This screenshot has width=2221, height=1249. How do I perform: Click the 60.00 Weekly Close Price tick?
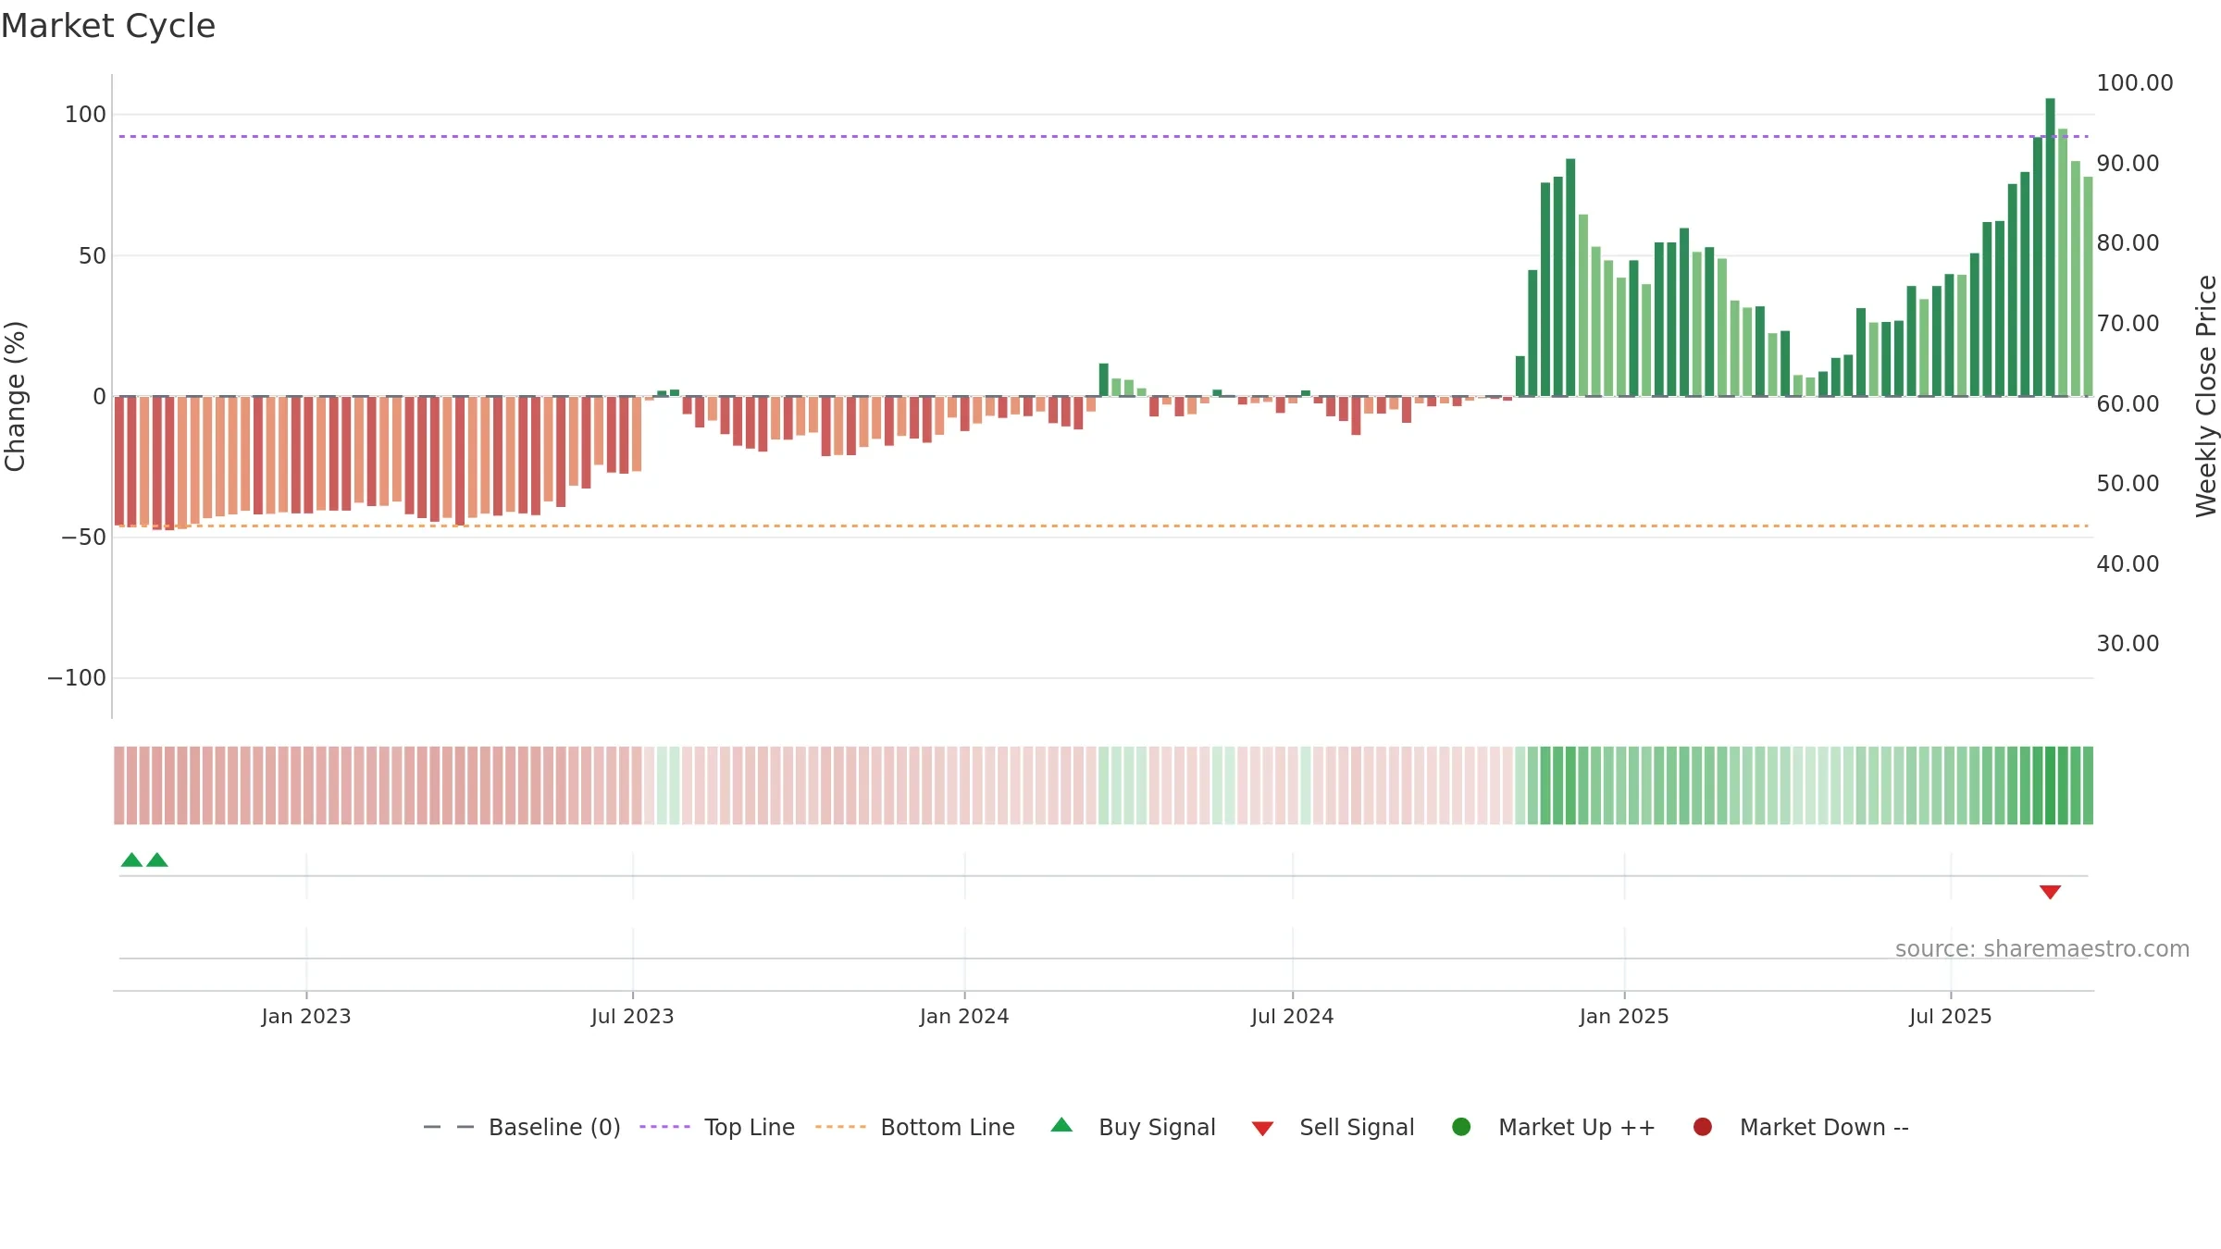pyautogui.click(x=2128, y=404)
